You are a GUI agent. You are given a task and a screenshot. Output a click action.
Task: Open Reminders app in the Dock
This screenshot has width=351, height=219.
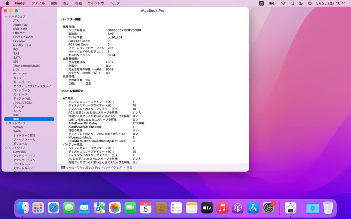point(176,208)
